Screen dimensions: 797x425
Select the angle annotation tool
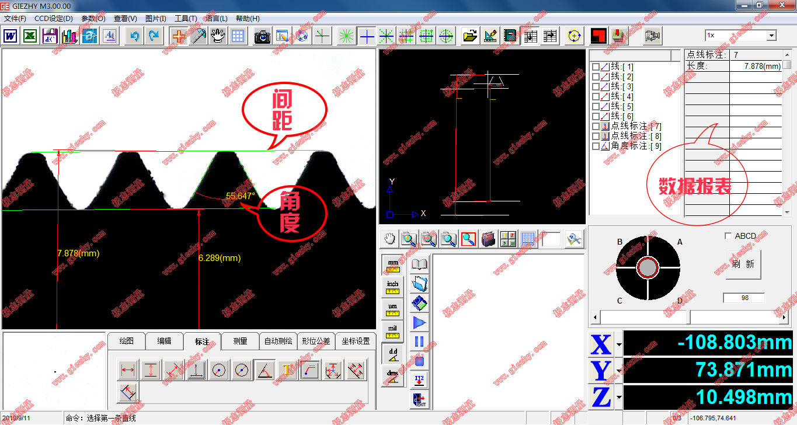(264, 370)
